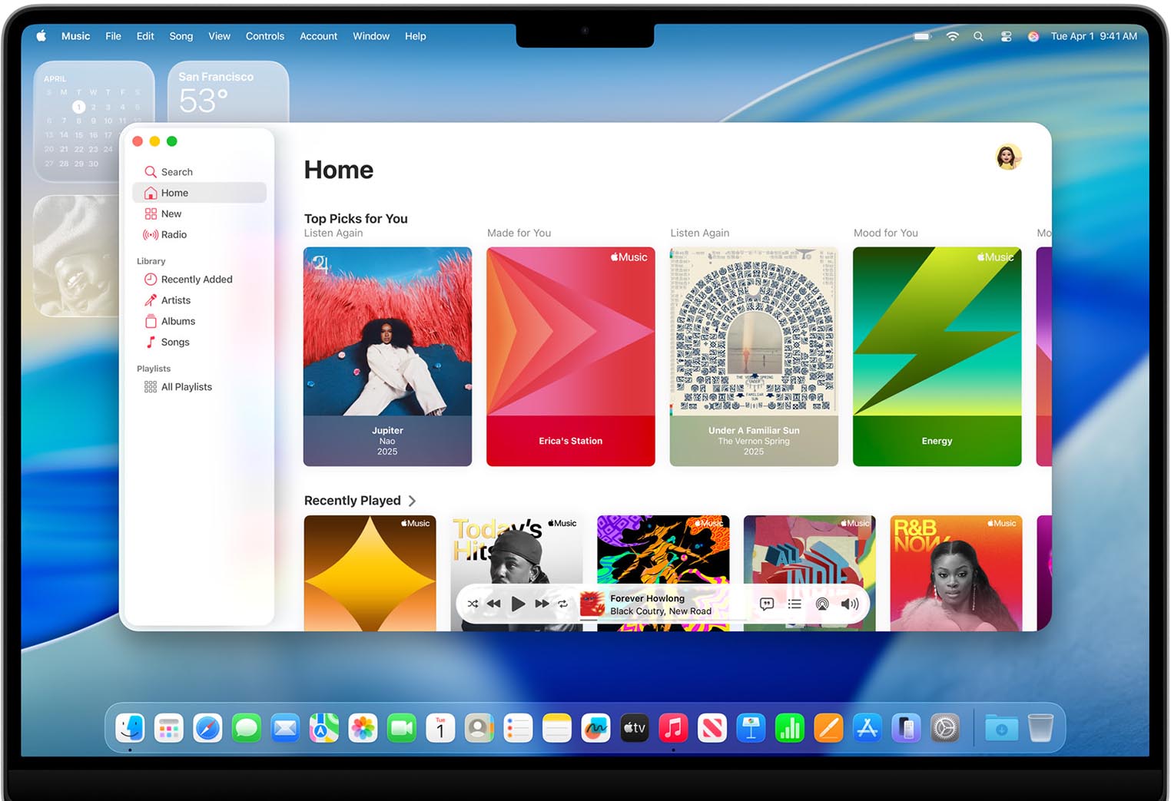Image resolution: width=1171 pixels, height=801 pixels.
Task: Show Recently Added library
Action: (200, 280)
